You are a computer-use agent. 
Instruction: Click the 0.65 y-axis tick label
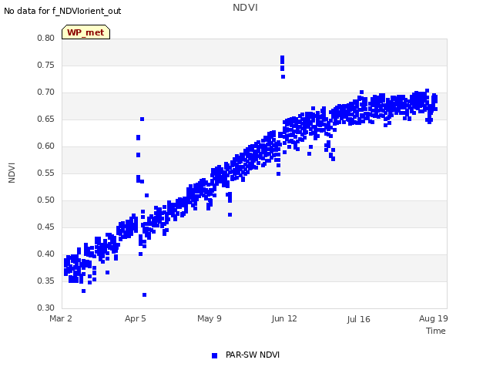tap(46, 119)
